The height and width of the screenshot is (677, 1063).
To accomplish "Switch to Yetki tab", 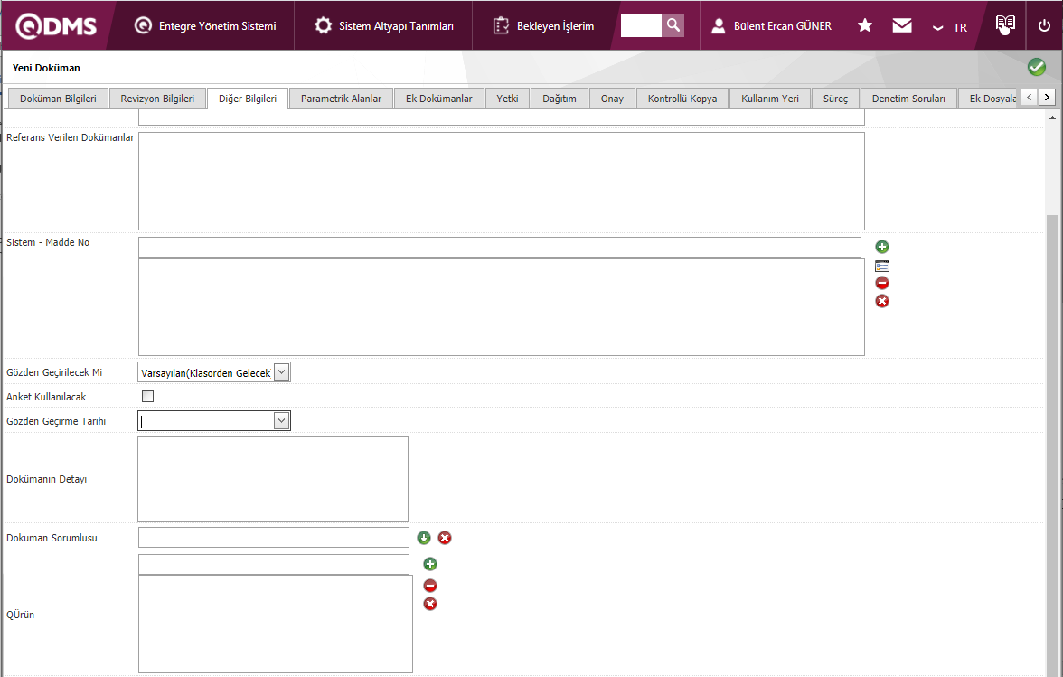I will 507,99.
